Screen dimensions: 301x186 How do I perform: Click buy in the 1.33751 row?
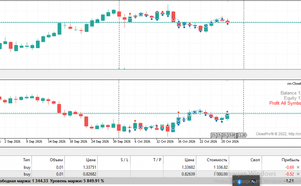click(x=27, y=168)
